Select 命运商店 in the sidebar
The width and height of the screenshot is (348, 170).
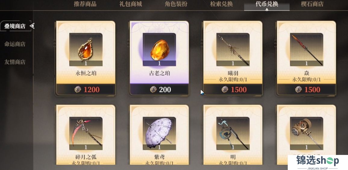(x=15, y=44)
